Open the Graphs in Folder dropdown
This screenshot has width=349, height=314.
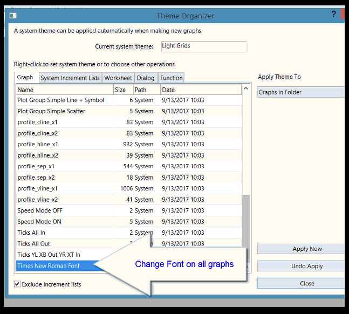[300, 92]
